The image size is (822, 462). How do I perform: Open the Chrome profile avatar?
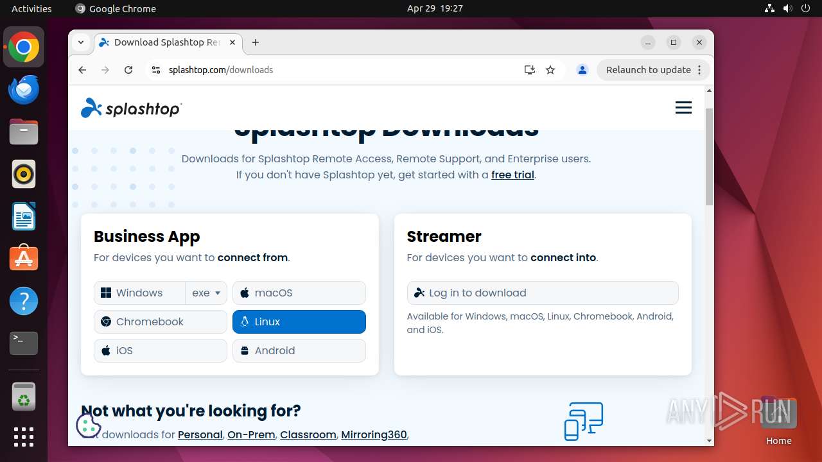point(582,70)
